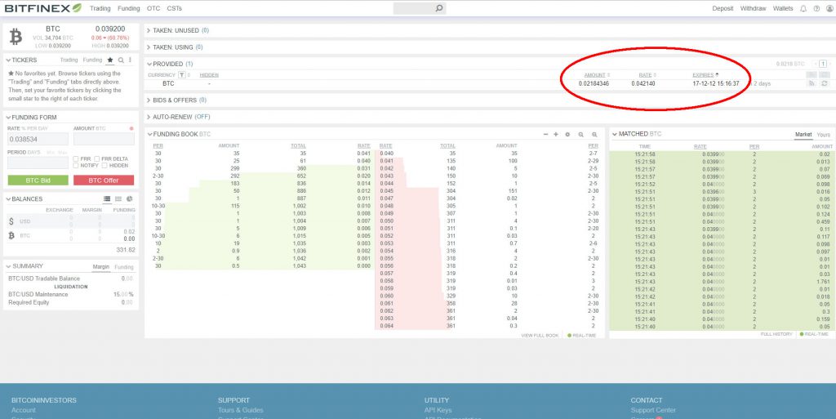Open FULL HISTORY in Matched panel

coord(776,334)
